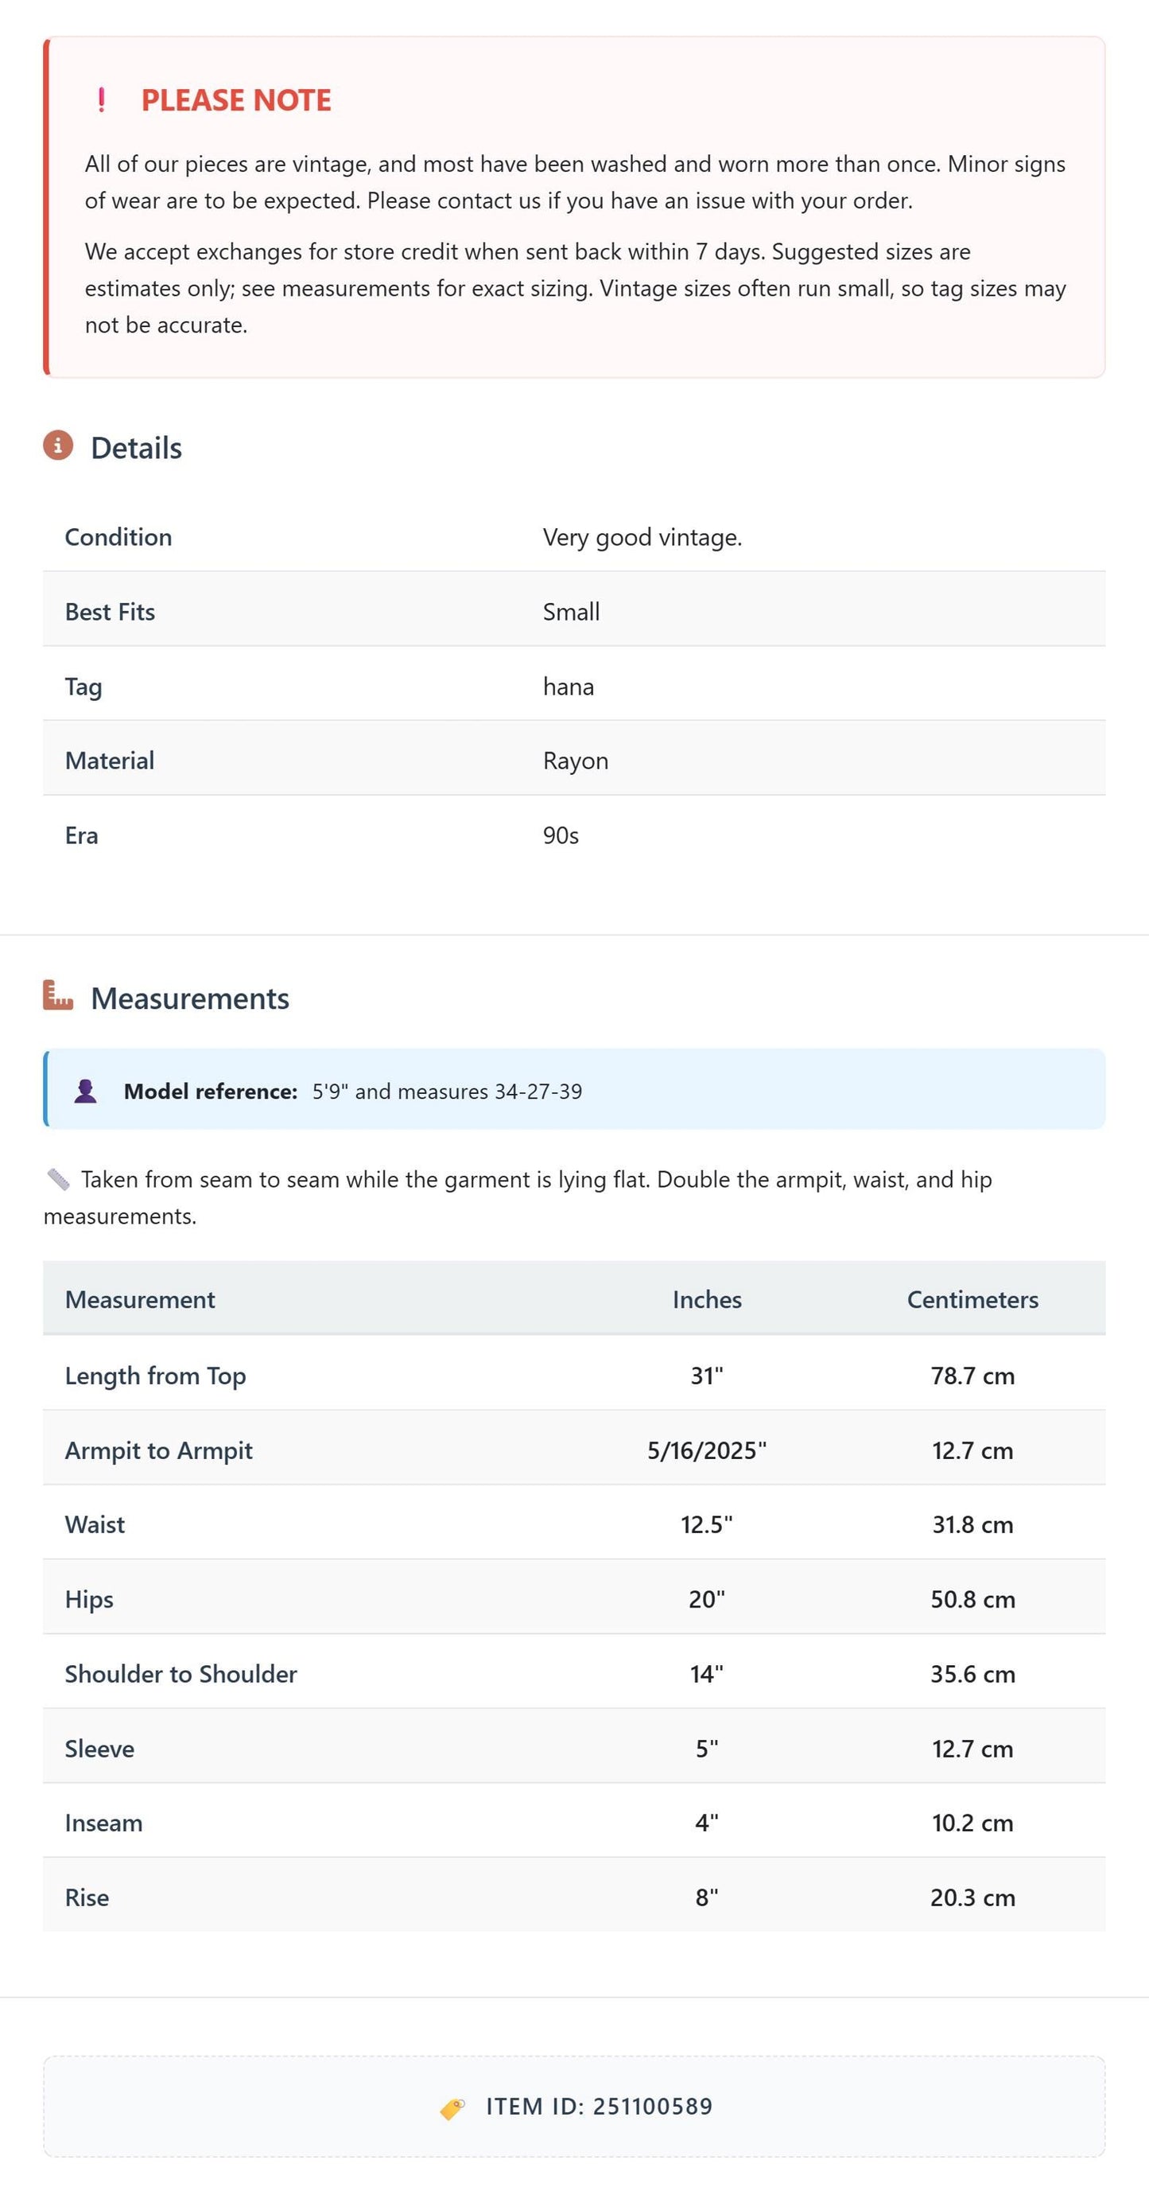Click the Details info circle icon
The image size is (1149, 2195).
point(58,445)
